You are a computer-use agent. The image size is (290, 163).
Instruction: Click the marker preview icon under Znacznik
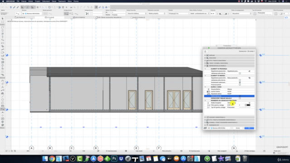pyautogui.click(x=213, y=14)
